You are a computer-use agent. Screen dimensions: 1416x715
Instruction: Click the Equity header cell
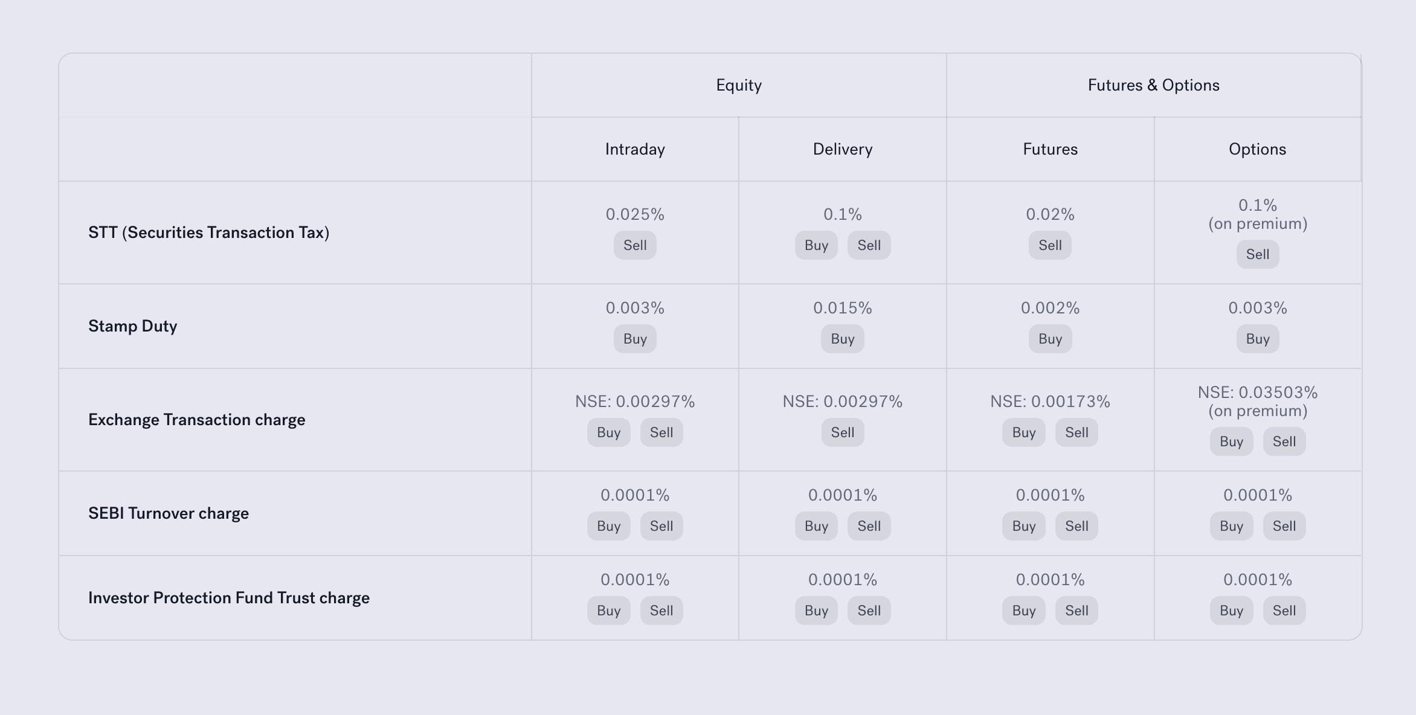point(738,85)
